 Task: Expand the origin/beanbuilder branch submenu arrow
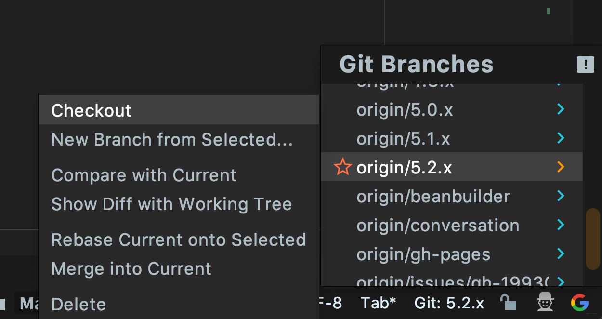click(x=560, y=196)
